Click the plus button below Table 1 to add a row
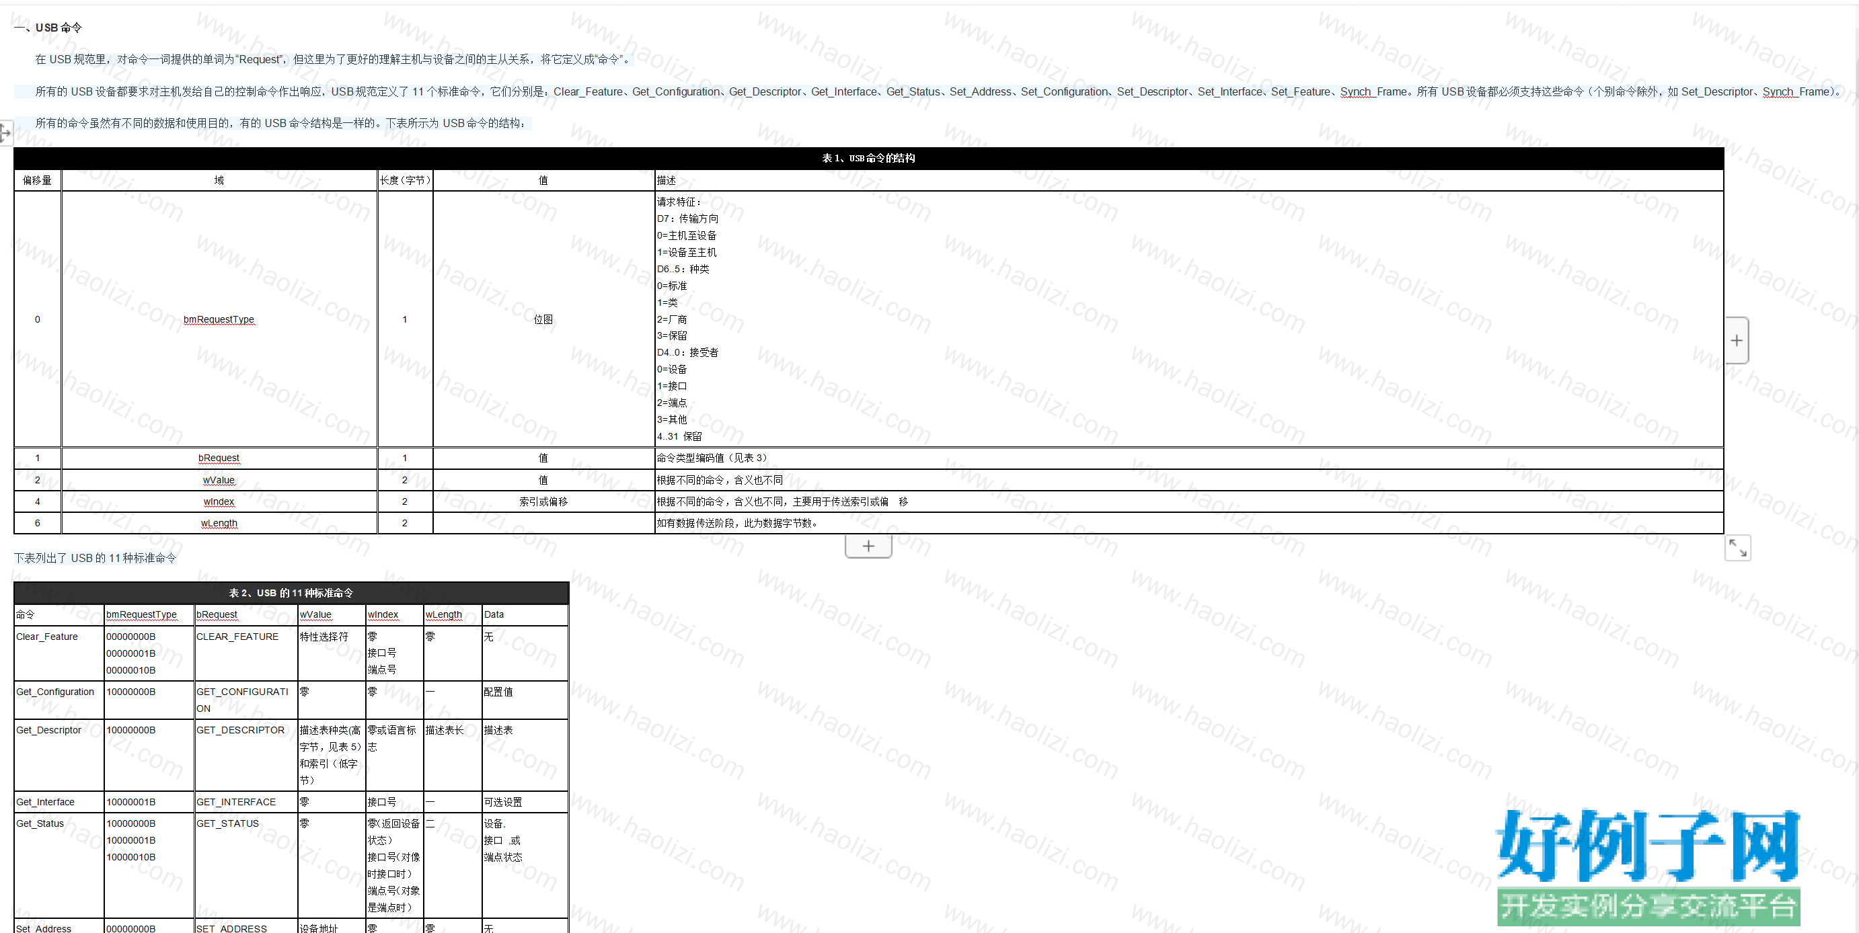The width and height of the screenshot is (1859, 933). (868, 546)
